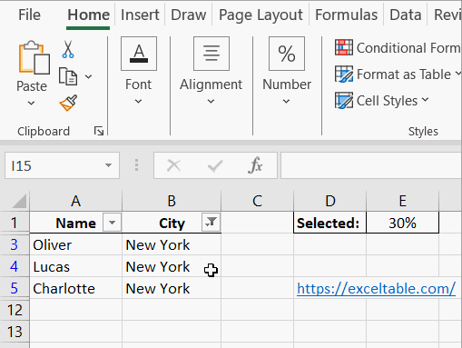
Task: Click the Cell Styles icon
Action: coord(344,101)
